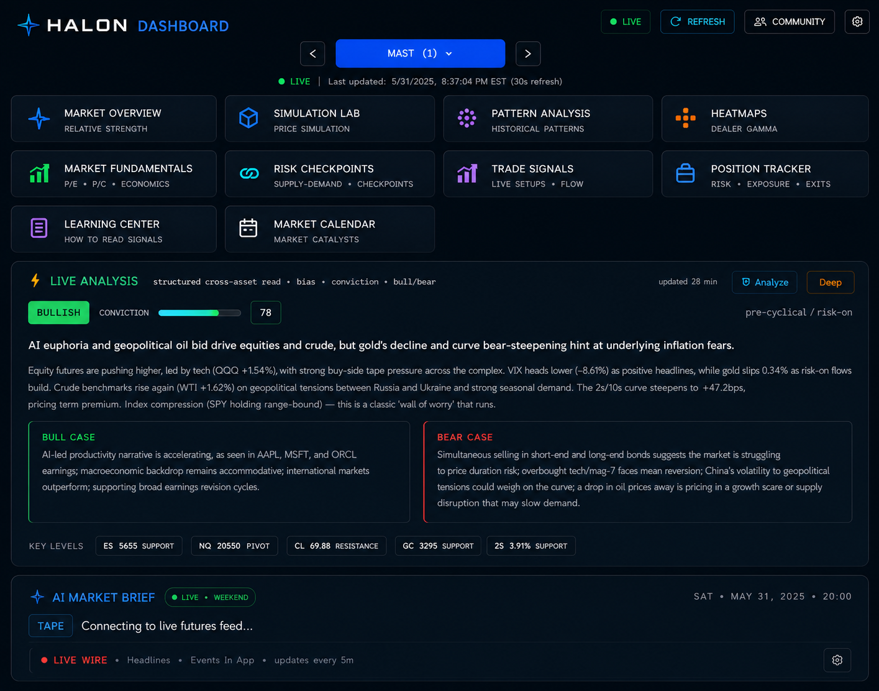Toggle the LIVE • WEEKEND badge
This screenshot has width=879, height=691.
210,597
